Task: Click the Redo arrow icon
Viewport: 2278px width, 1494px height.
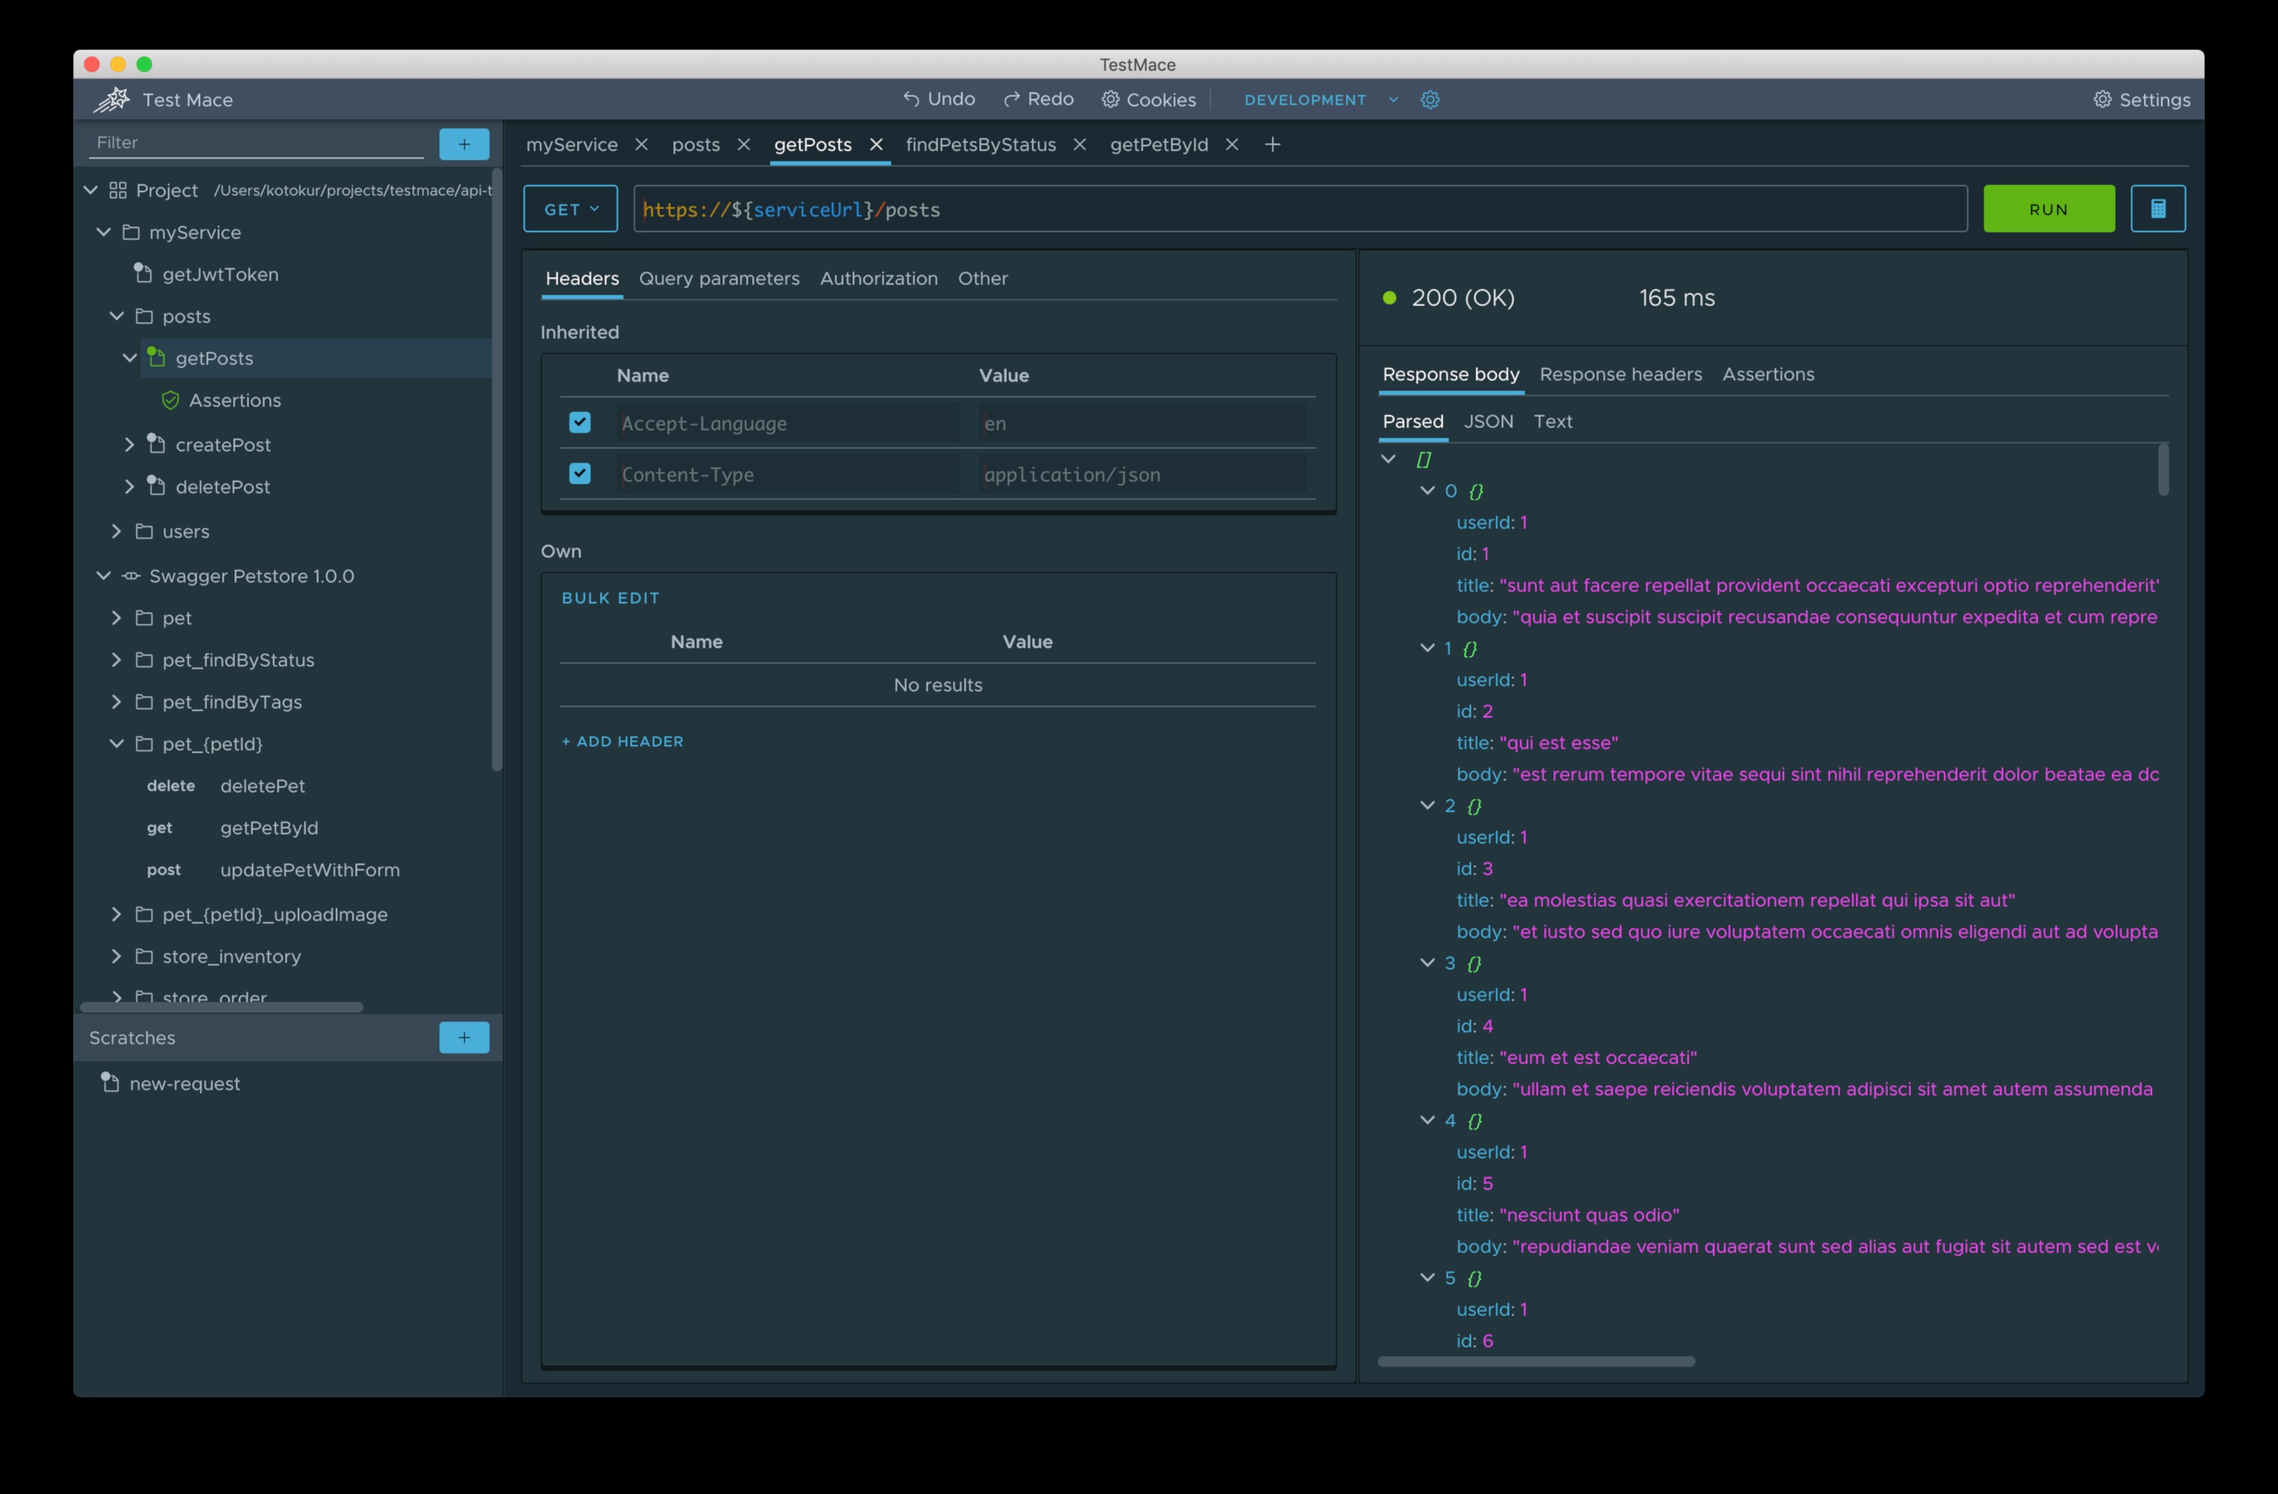Action: [1011, 98]
